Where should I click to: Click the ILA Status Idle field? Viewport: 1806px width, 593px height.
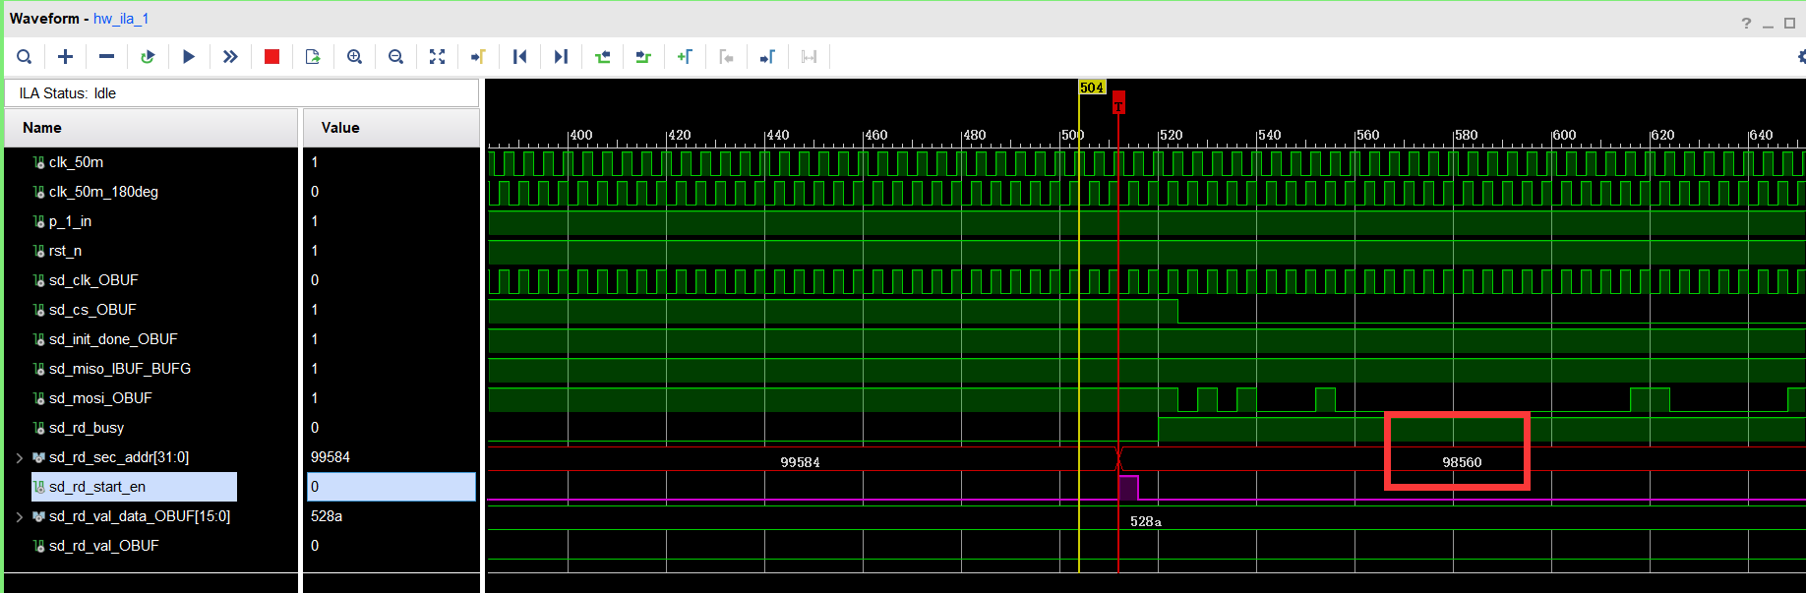242,93
